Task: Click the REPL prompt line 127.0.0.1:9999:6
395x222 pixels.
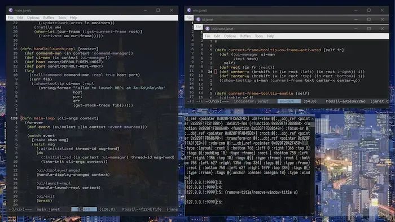Action: point(204,202)
